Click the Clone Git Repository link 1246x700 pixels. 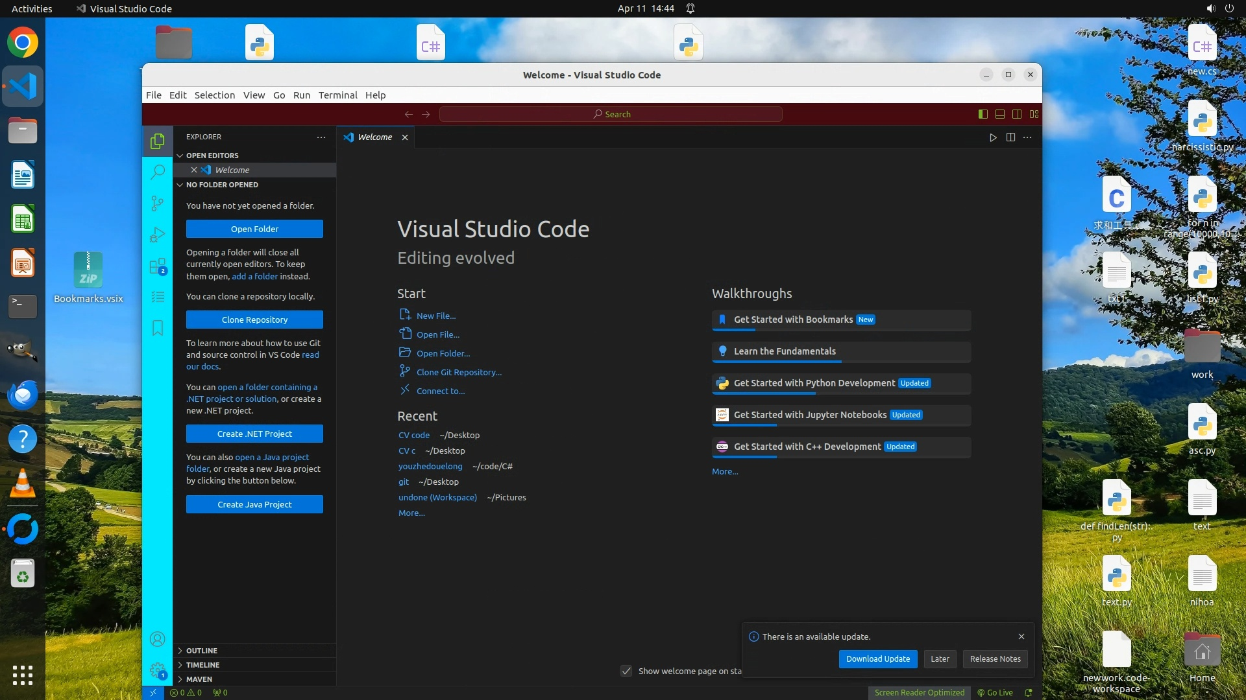tap(459, 373)
